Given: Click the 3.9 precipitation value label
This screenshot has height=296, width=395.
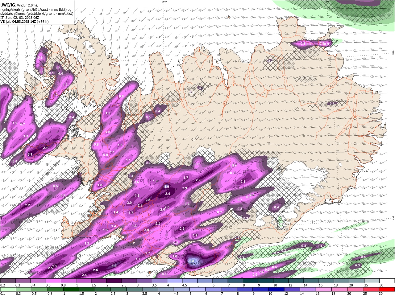Looking at the screenshot, I should click(x=167, y=187).
